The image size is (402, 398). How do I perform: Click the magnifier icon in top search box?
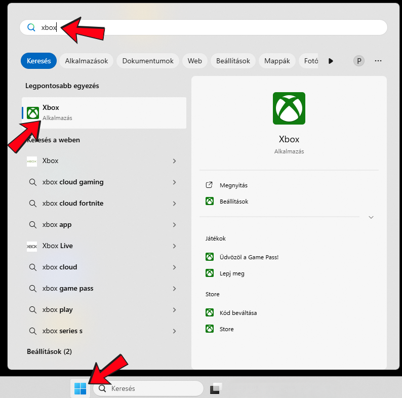click(x=31, y=27)
